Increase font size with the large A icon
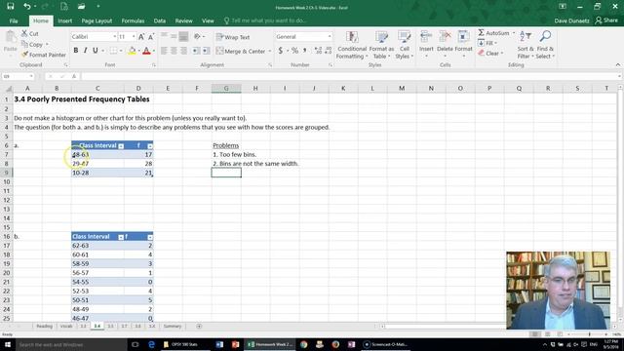 (x=141, y=37)
